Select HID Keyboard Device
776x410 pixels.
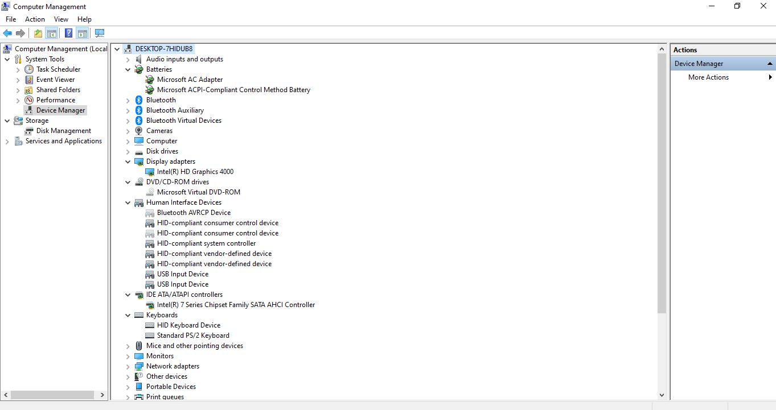(x=188, y=325)
